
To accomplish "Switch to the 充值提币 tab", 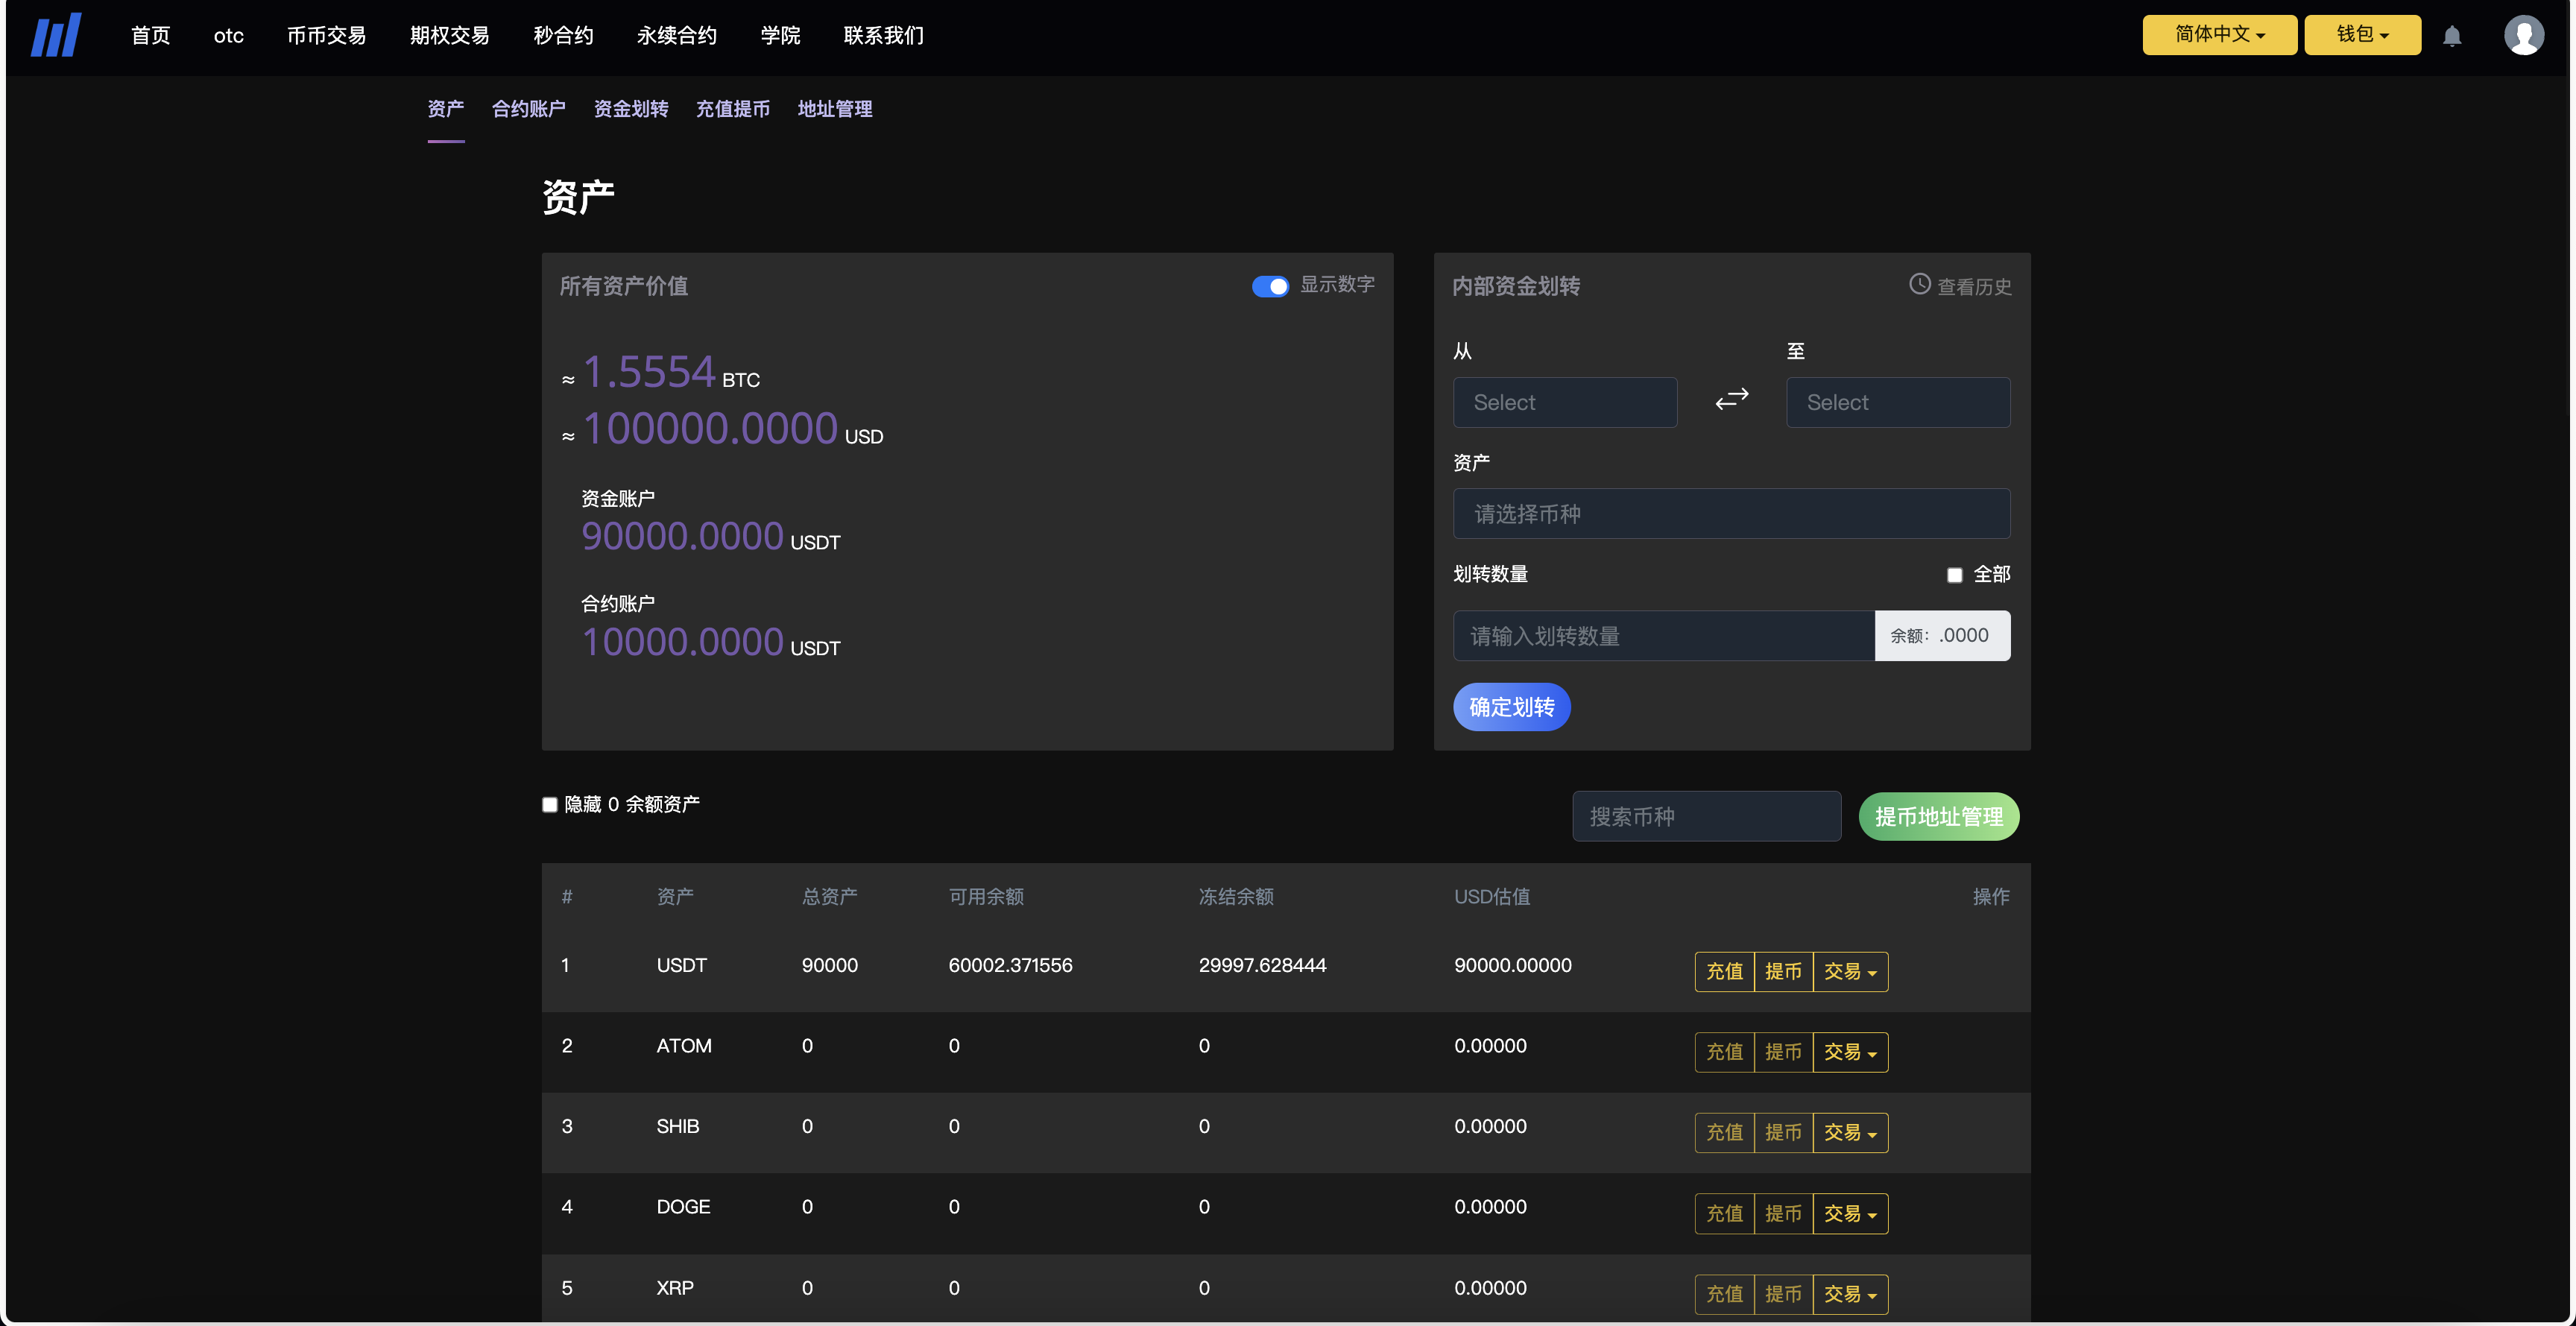I will coord(733,109).
